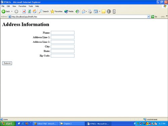Viewport: 168px width, 126px height.
Task: Click the Back navigation arrow icon
Action: pos(3,11)
